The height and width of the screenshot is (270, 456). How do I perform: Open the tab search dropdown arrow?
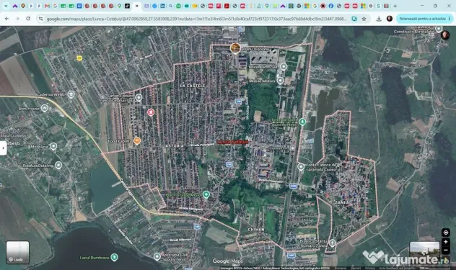tap(6, 6)
